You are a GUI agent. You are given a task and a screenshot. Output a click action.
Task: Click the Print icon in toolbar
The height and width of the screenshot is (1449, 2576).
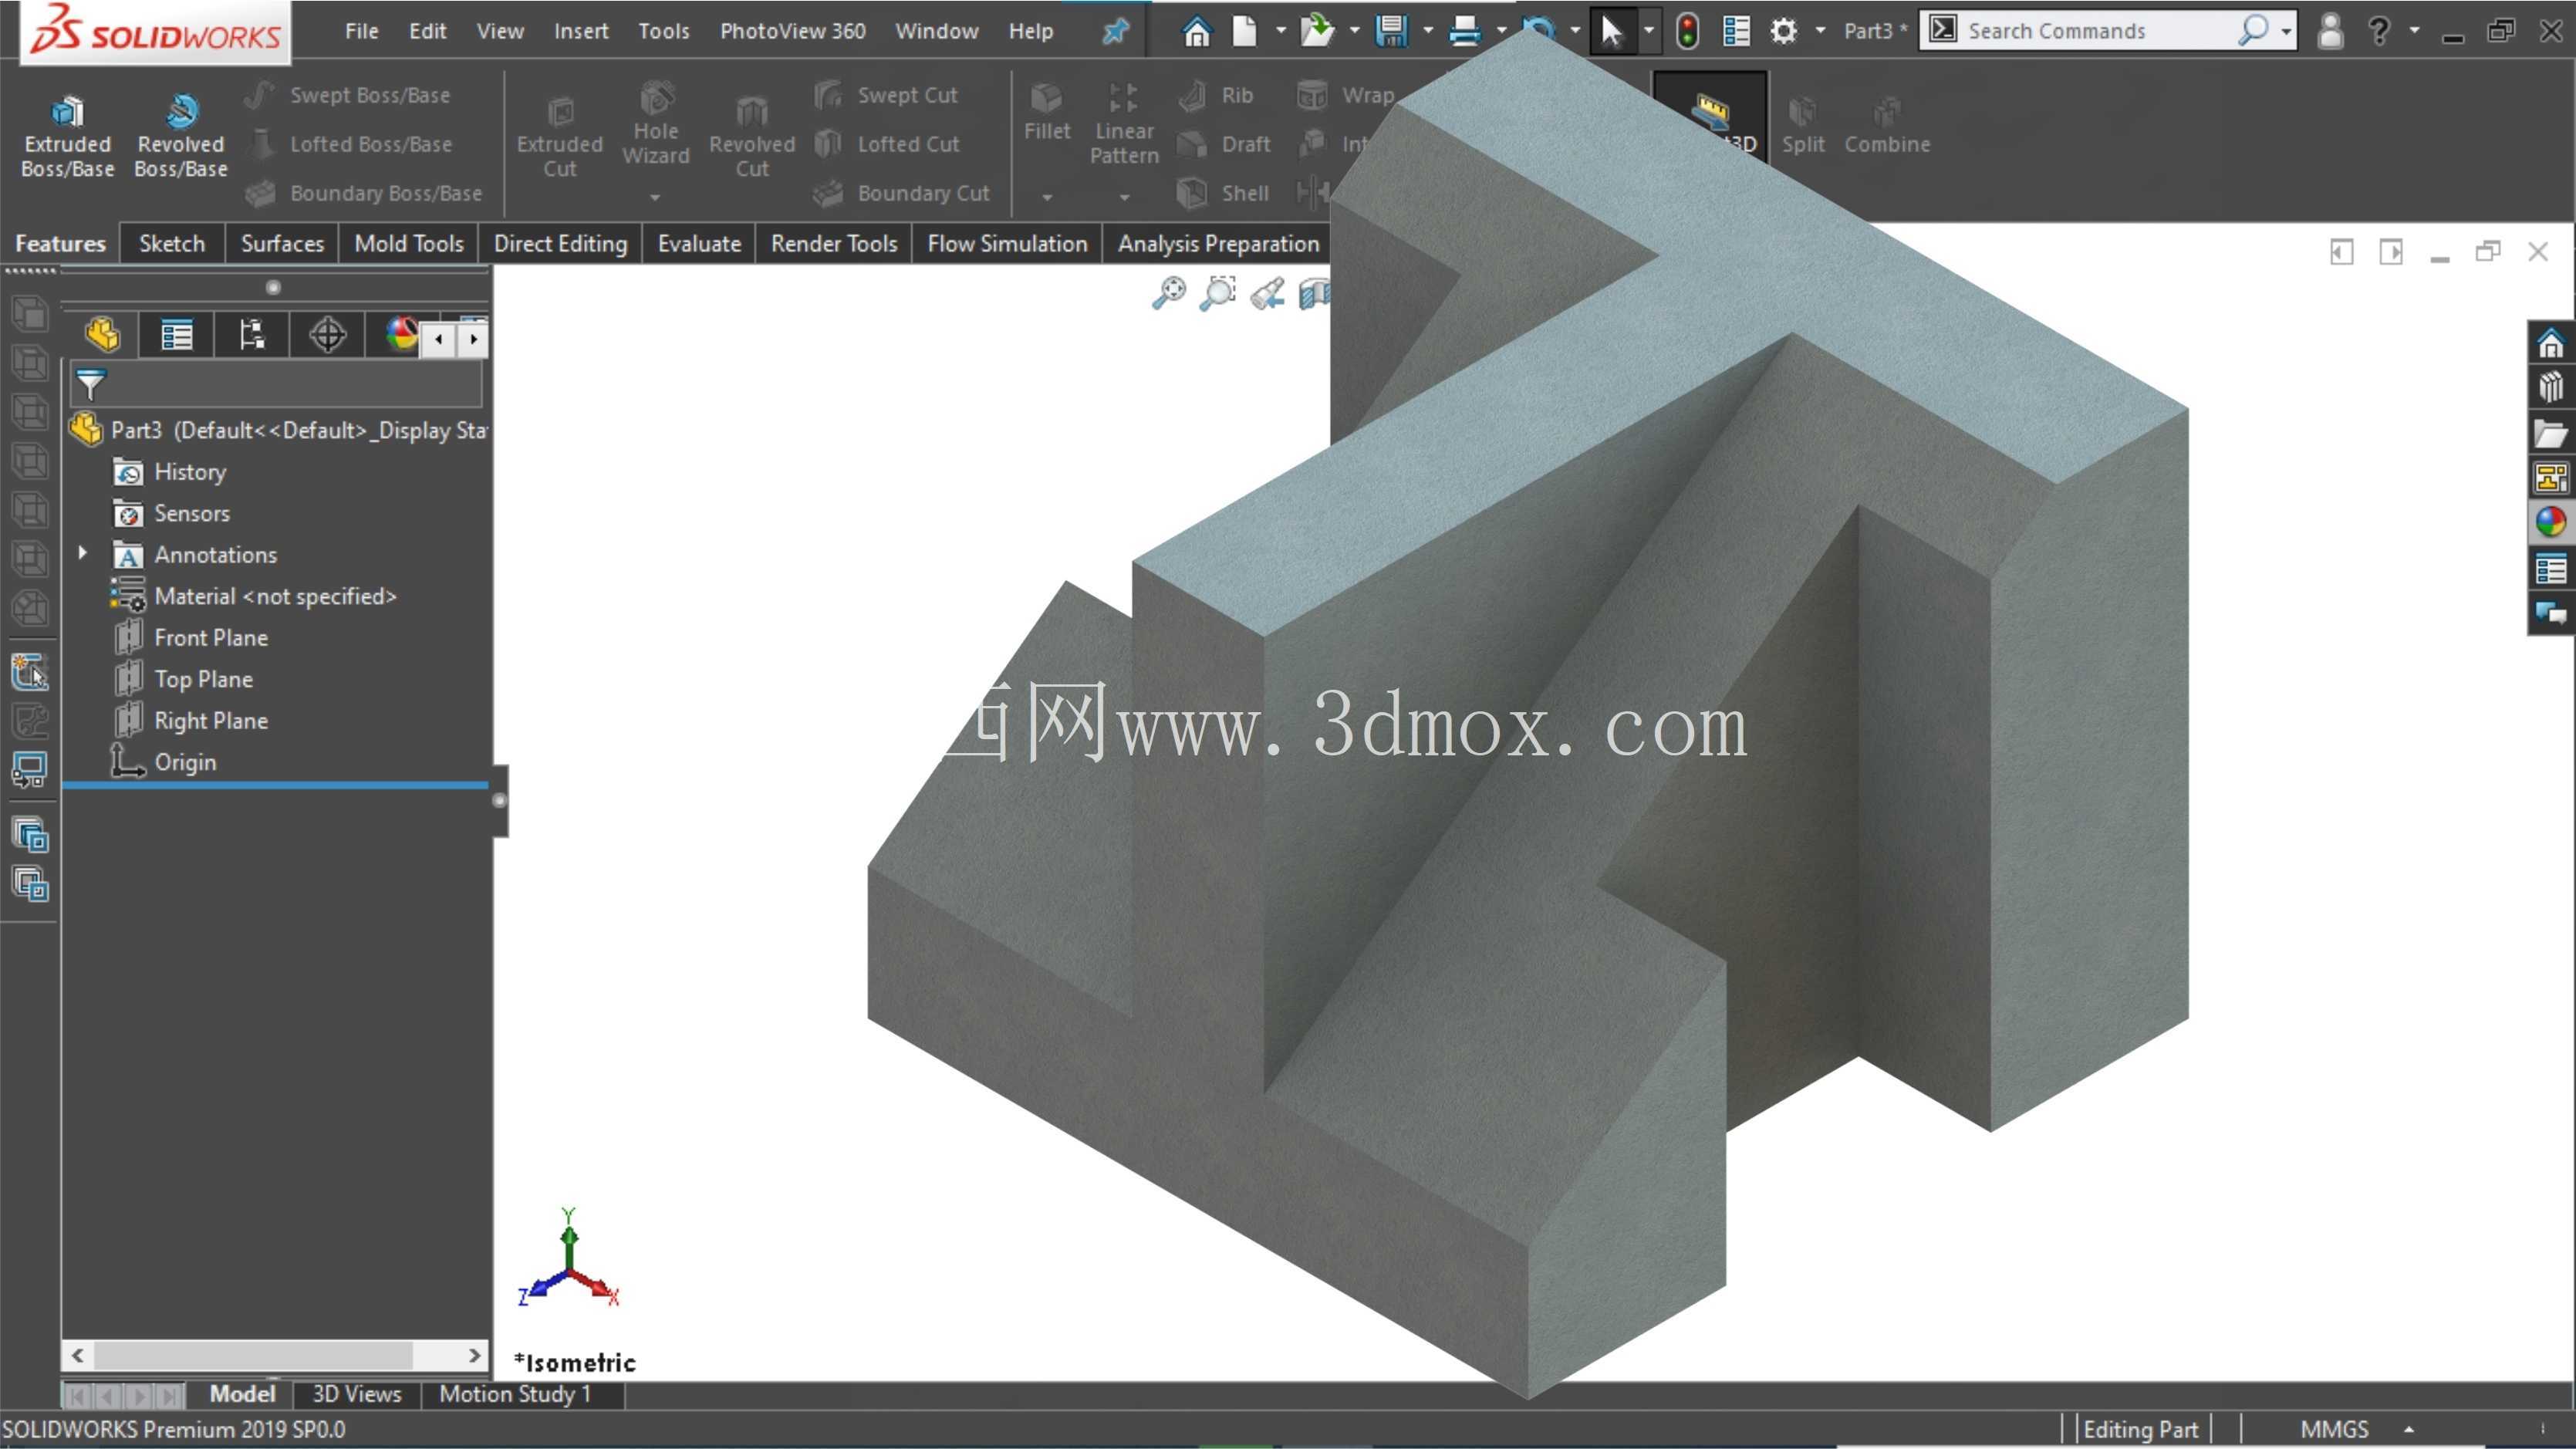(x=1465, y=31)
